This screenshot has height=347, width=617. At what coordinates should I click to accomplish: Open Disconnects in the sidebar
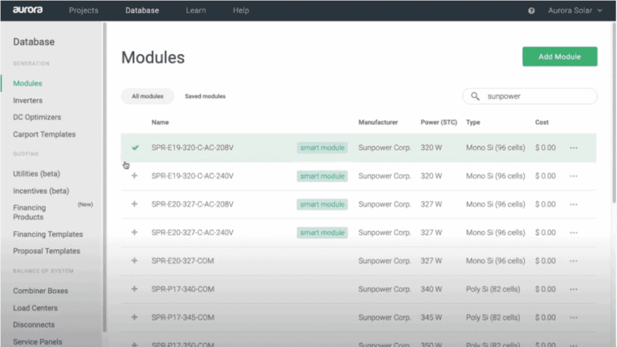34,325
